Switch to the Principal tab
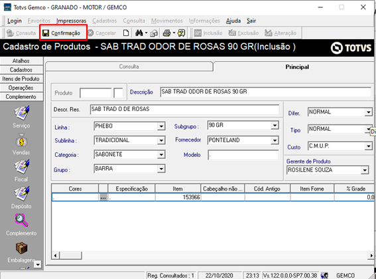 (297, 67)
